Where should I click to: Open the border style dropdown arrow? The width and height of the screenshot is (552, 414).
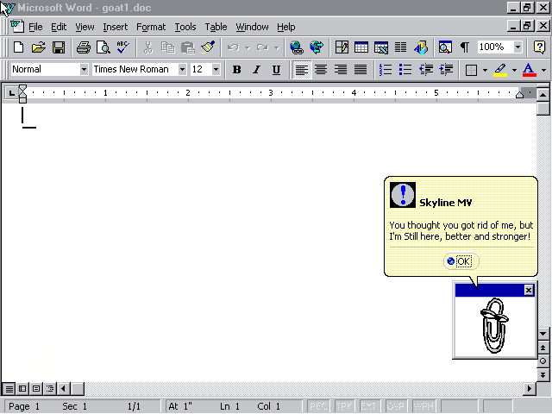point(485,70)
